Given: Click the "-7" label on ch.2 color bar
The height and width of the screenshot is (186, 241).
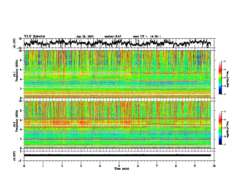Looking at the screenshot, I should click(225, 144).
